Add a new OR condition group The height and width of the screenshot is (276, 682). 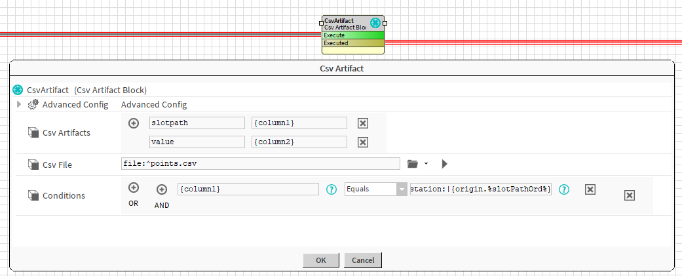(x=134, y=188)
